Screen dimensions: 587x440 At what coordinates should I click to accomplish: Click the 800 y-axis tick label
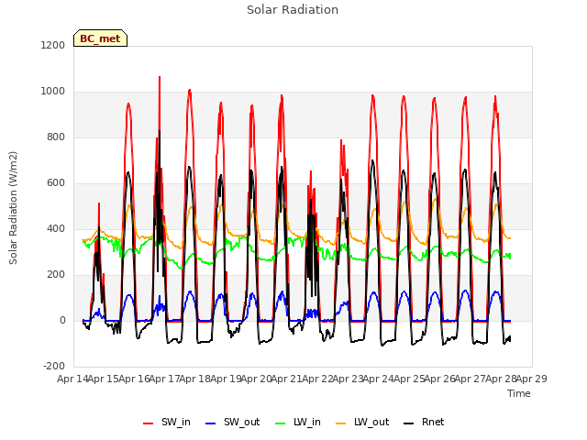(56, 137)
